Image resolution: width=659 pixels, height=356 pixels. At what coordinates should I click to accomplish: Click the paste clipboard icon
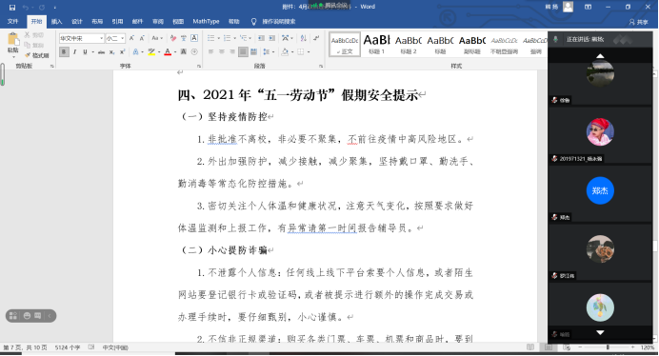point(13,40)
